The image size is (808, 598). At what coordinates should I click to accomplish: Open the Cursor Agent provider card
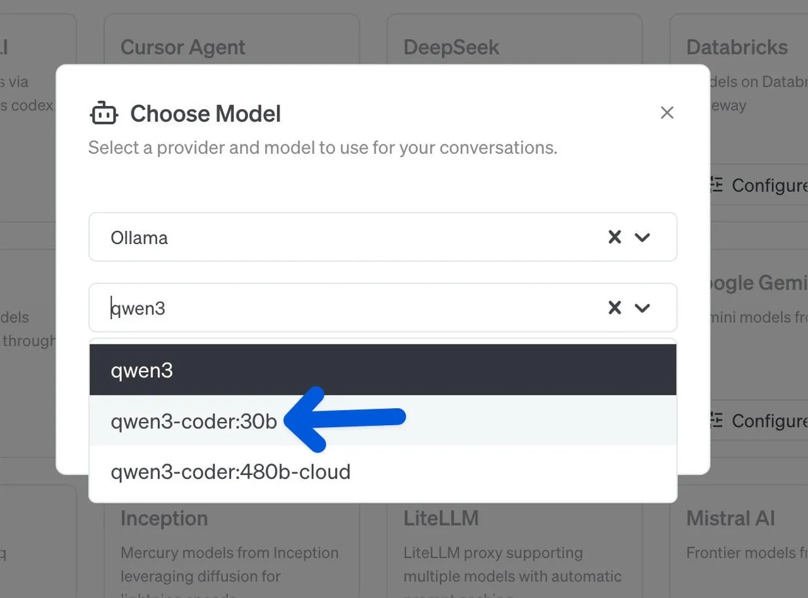[183, 47]
